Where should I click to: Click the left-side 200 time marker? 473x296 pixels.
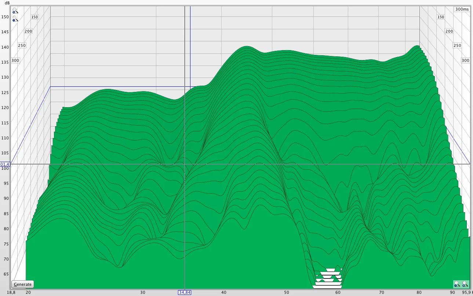tap(28, 31)
